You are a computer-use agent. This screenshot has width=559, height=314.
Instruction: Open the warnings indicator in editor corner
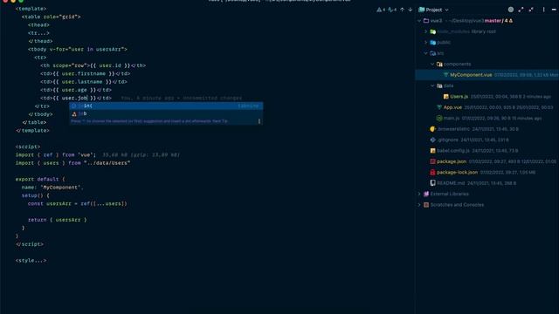[x=381, y=10]
